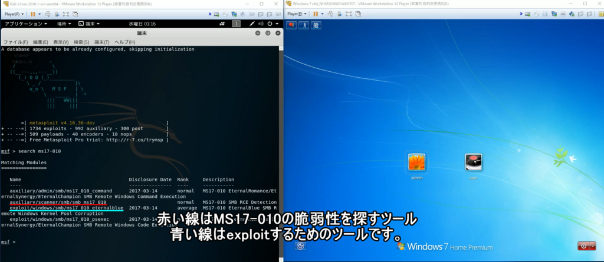The image size is (604, 262).
Task: Pause the Windows 7 VM
Action: (316, 14)
